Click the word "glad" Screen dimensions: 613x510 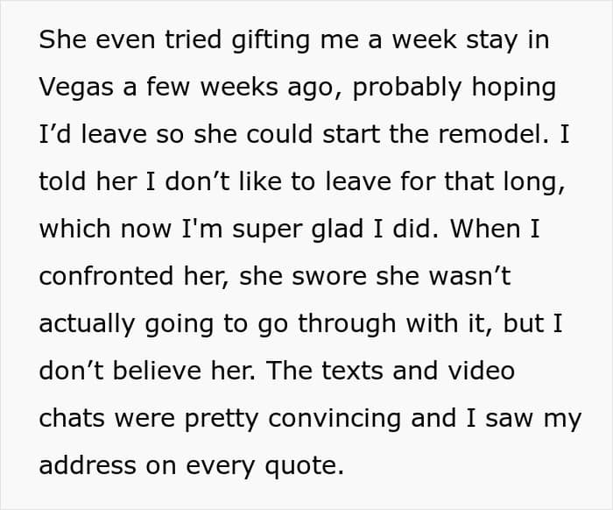(336, 229)
